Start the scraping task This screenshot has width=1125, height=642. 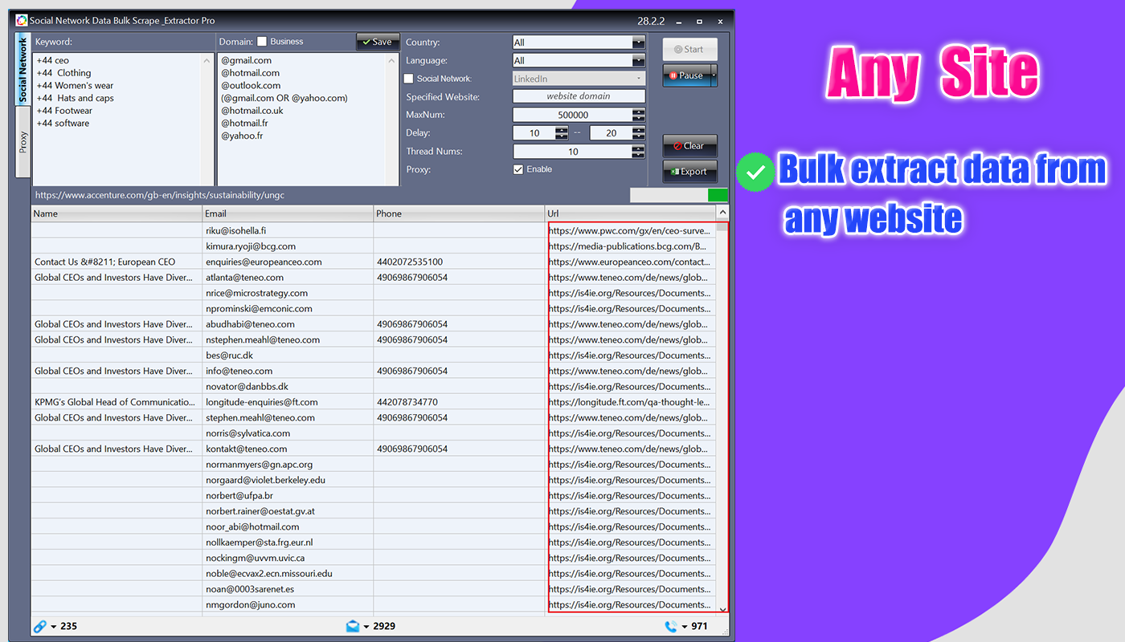pos(689,49)
